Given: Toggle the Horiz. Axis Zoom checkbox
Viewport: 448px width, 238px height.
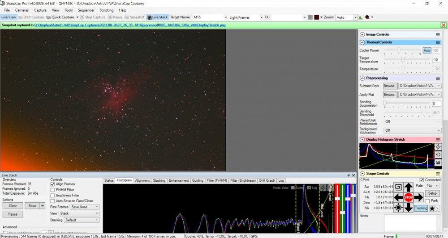Looking at the screenshot, I should tap(293, 188).
